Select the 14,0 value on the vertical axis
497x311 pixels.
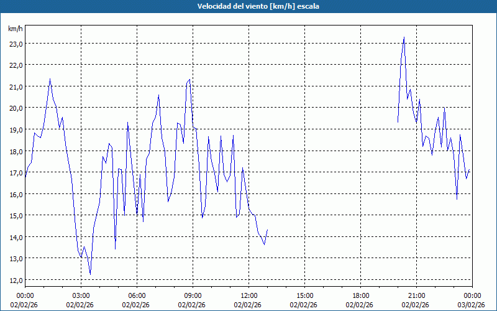pos(16,237)
